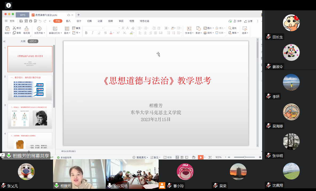Click the Find (查找) magnifier icon
This screenshot has height=191, width=316.
tap(230, 28)
